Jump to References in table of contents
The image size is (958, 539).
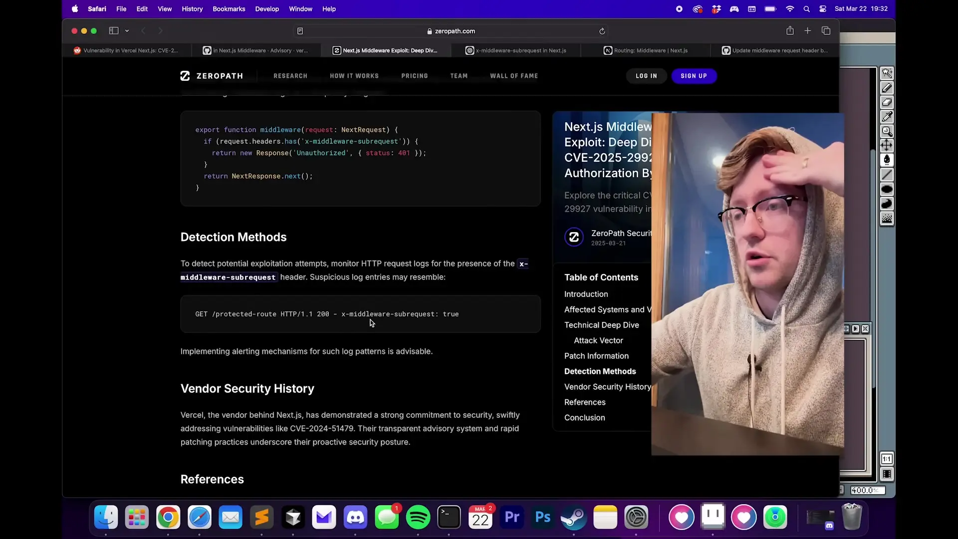(585, 402)
